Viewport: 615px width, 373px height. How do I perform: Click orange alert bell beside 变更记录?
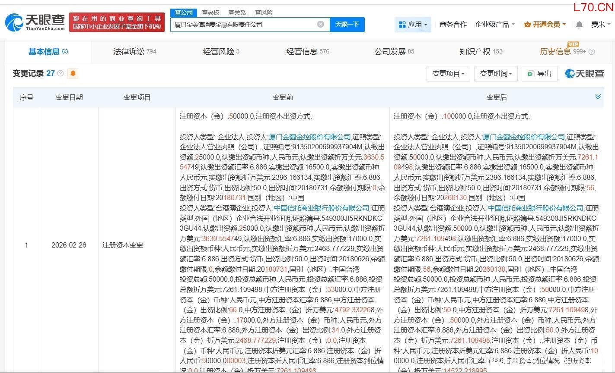pyautogui.click(x=73, y=73)
